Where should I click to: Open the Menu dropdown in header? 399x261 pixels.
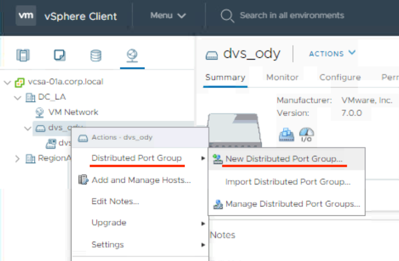[168, 16]
